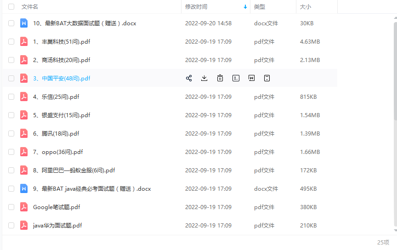
Task: Check the box for 阿里巴巴—蚂蚁金服(6问).pdf
Action: pyautogui.click(x=11, y=170)
